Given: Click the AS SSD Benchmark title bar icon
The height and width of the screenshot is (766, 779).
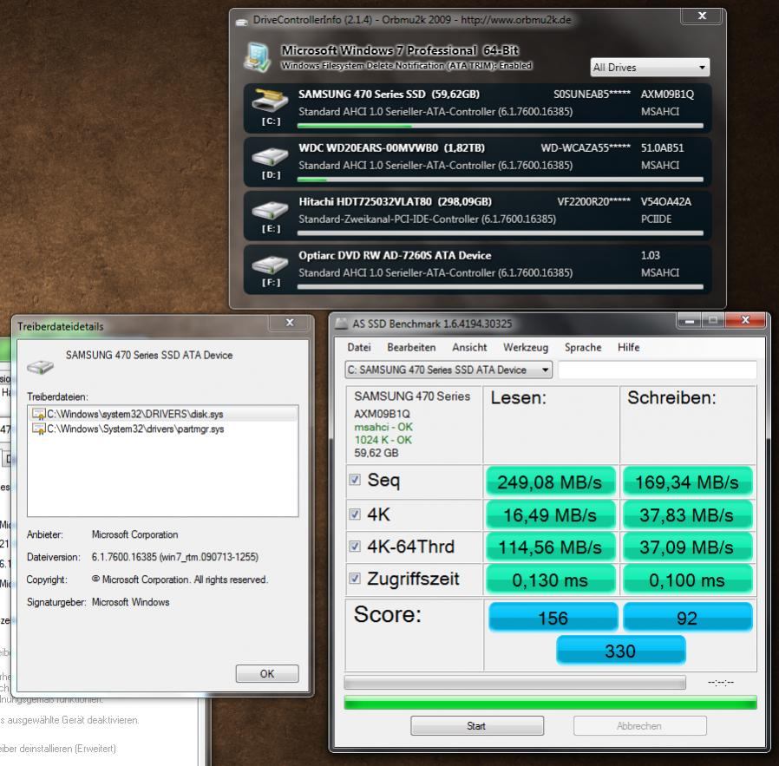Looking at the screenshot, I should tap(341, 324).
